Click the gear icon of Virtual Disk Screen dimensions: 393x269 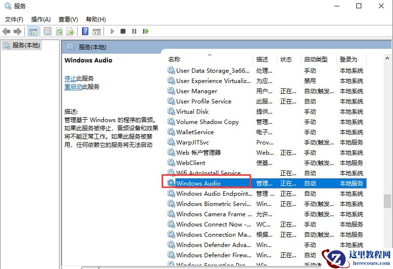click(x=171, y=111)
